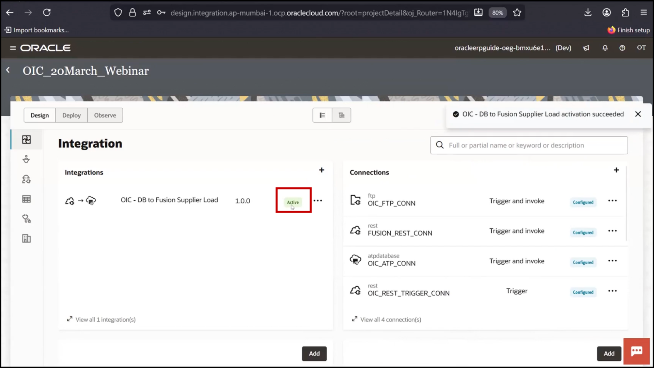Viewport: 654px width, 368px height.
Task: Open OIC - DB to Fusion Supplier Load
Action: coord(169,200)
